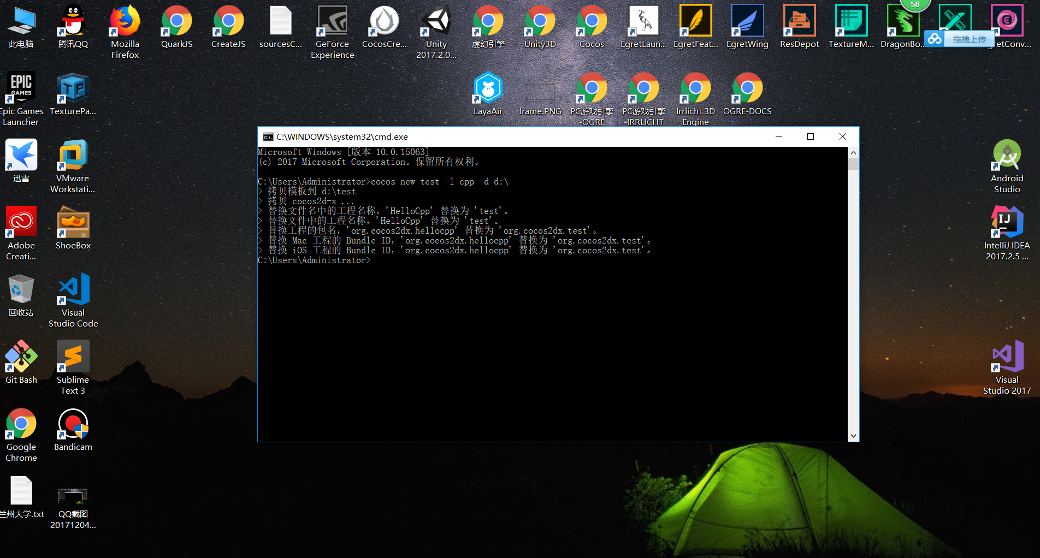Launch the EgretFeather icon
This screenshot has width=1040, height=558.
pos(696,27)
